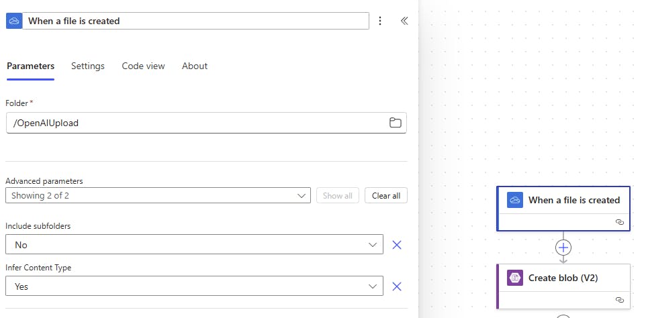
Task: Click the insert step plus icon
Action: [x=563, y=248]
